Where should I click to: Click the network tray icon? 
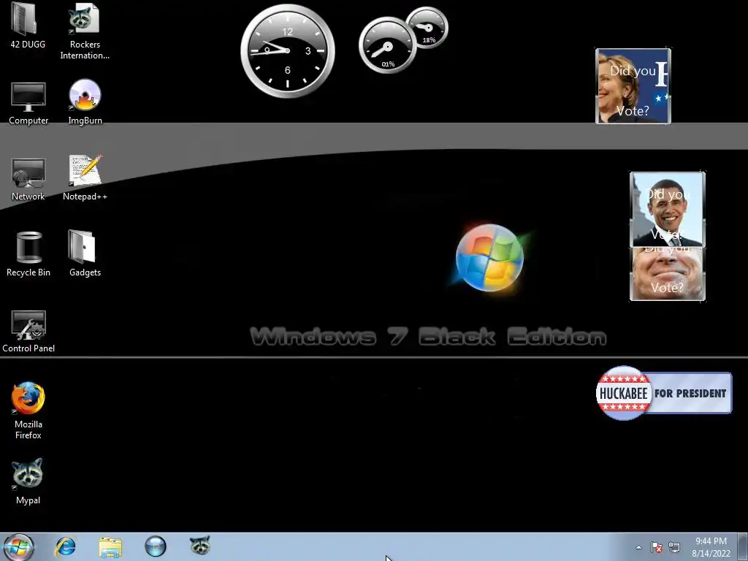coord(674,547)
